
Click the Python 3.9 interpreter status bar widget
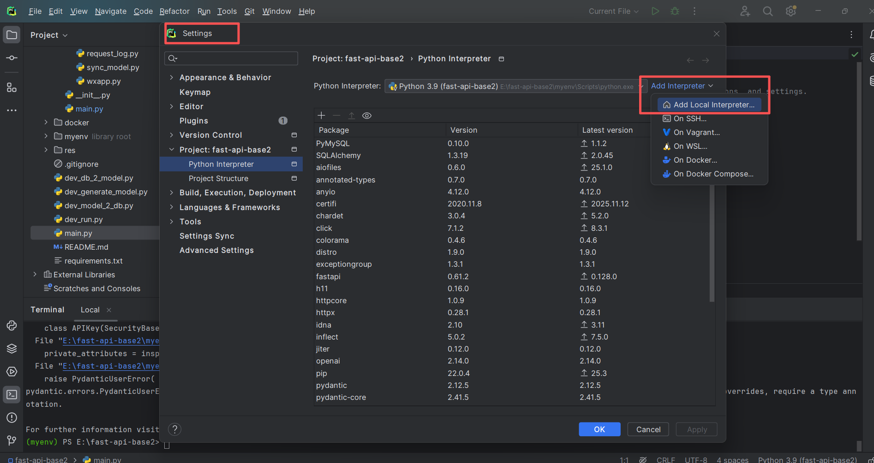(808, 460)
